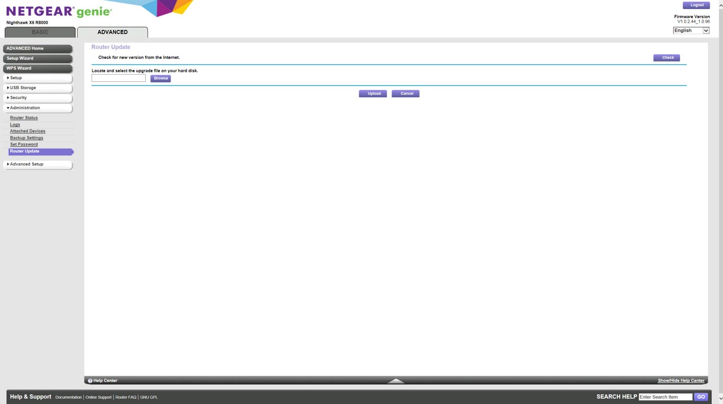The image size is (723, 404).
Task: Open Router Status page
Action: (24, 118)
